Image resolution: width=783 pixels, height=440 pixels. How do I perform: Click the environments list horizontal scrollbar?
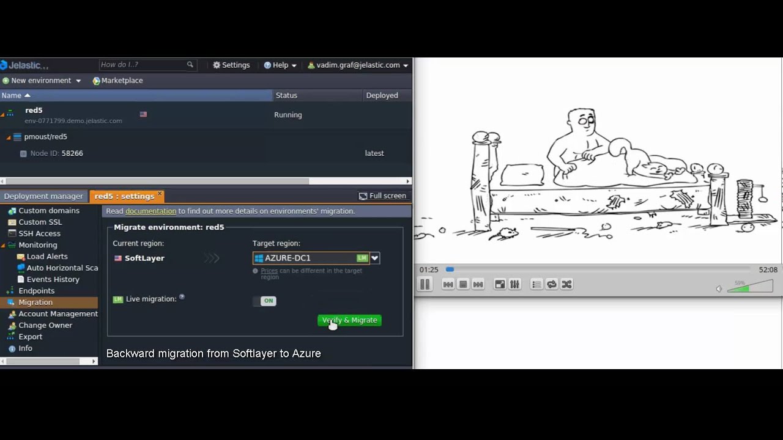click(x=156, y=181)
